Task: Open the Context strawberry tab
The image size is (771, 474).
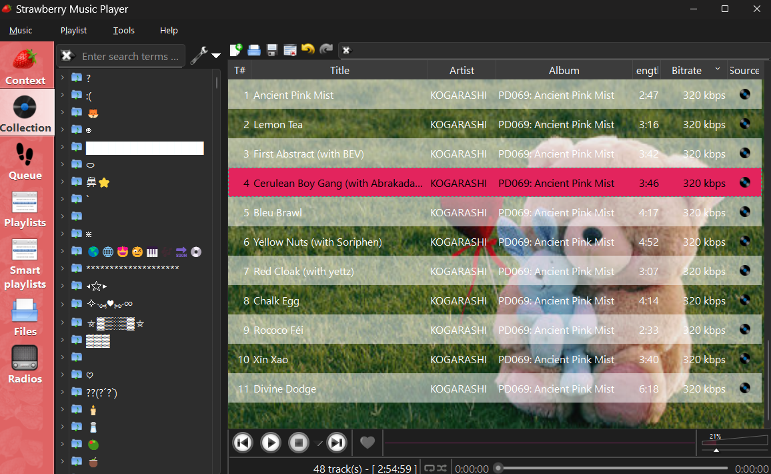Action: [27, 66]
